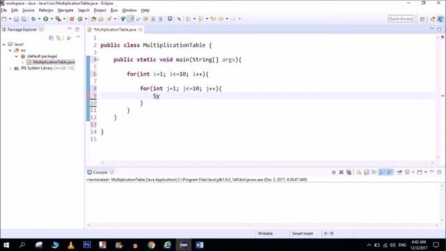The width and height of the screenshot is (446, 251).
Task: Open the Run button dropdown arrow
Action: [52, 19]
